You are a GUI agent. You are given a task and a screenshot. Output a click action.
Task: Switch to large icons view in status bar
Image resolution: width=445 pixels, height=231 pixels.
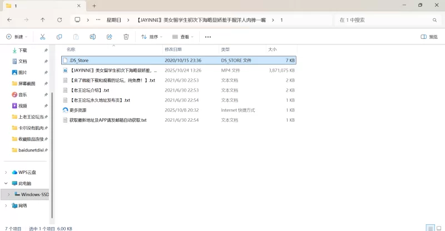coord(438,228)
